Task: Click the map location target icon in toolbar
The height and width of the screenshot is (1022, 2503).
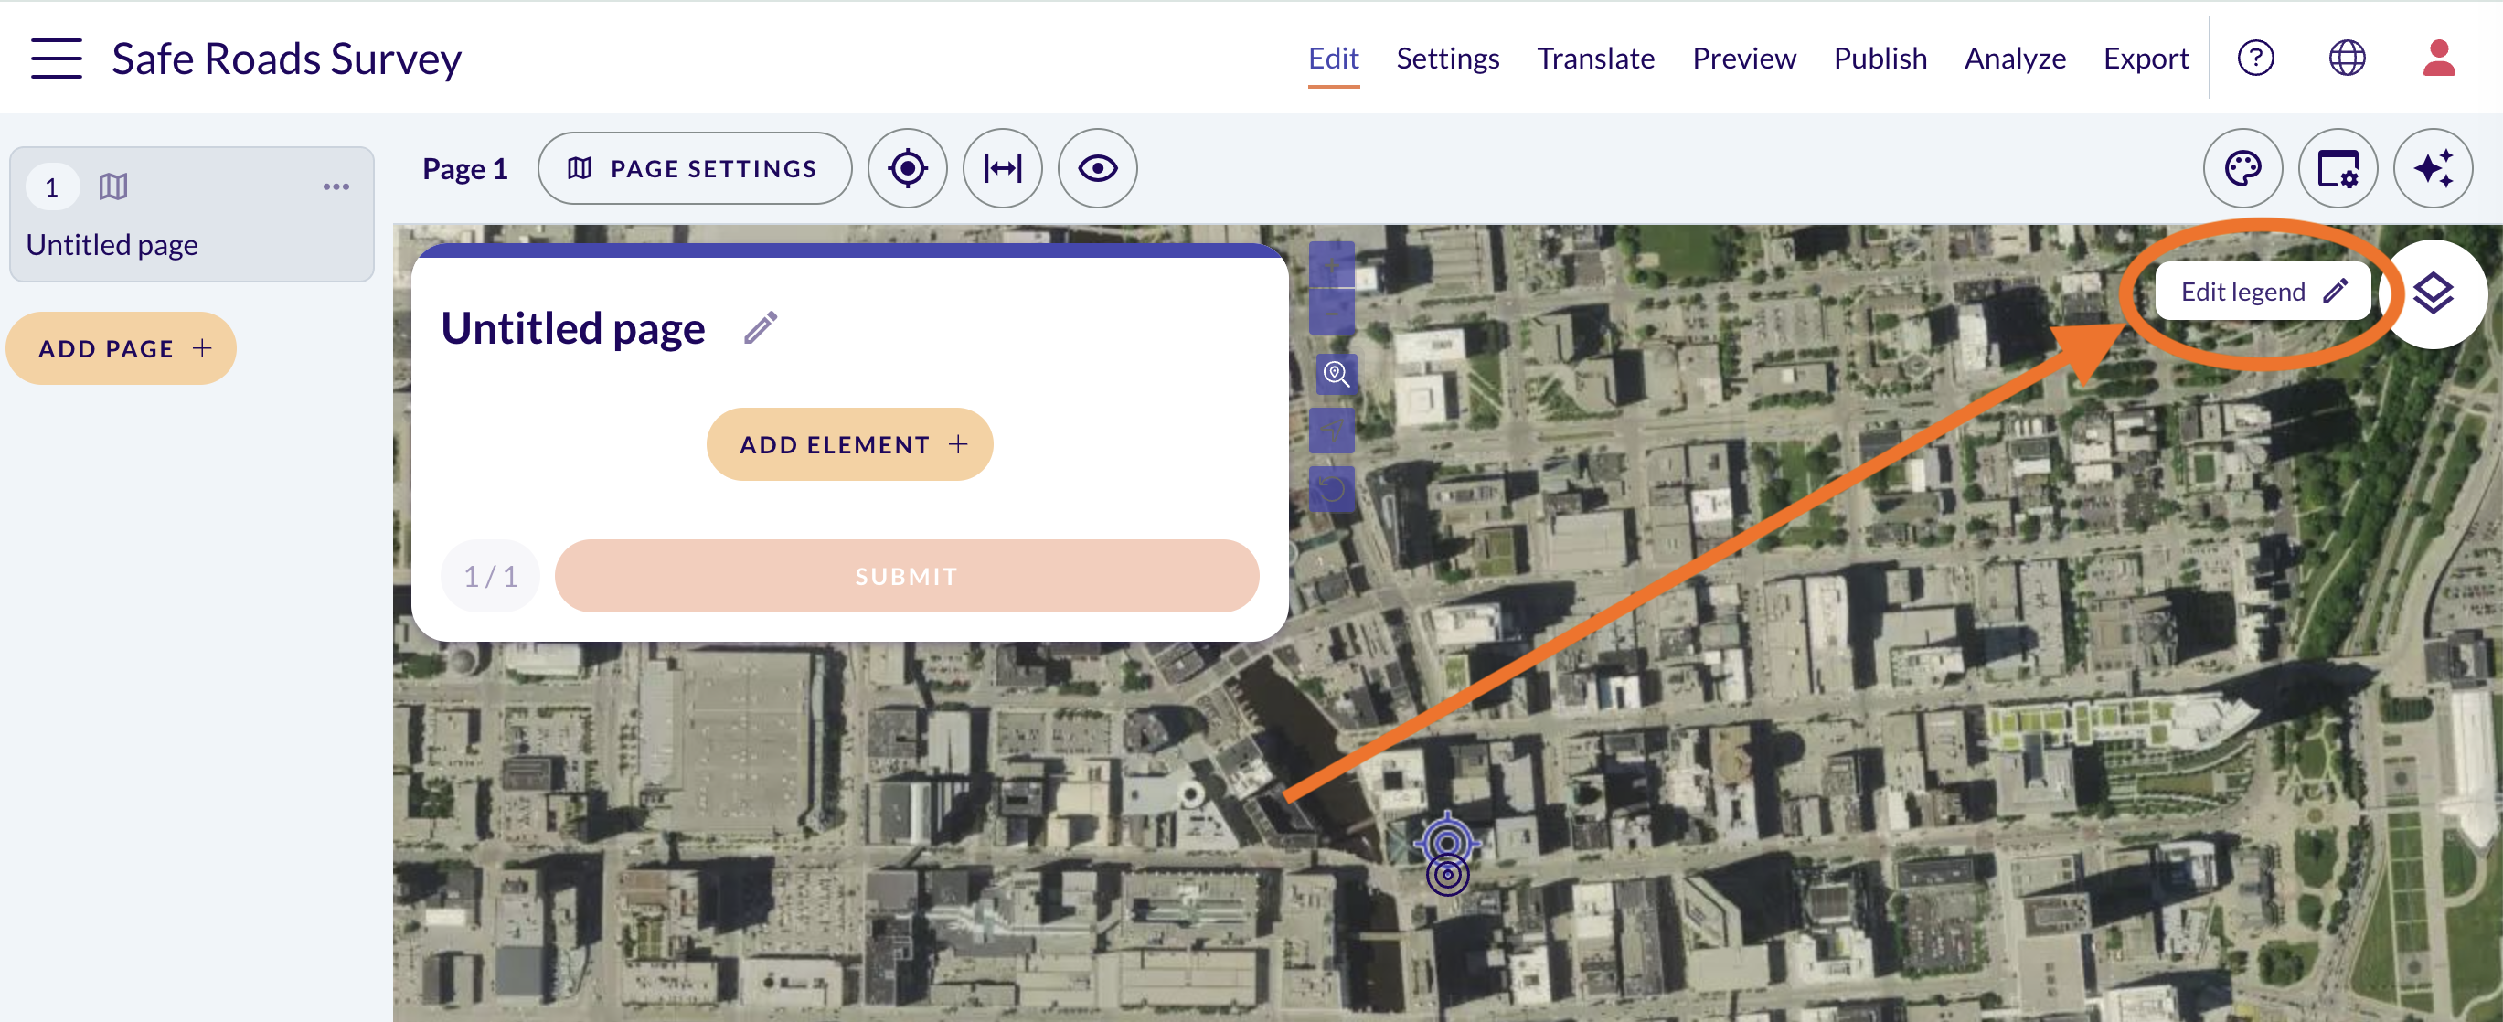Action: click(x=907, y=168)
